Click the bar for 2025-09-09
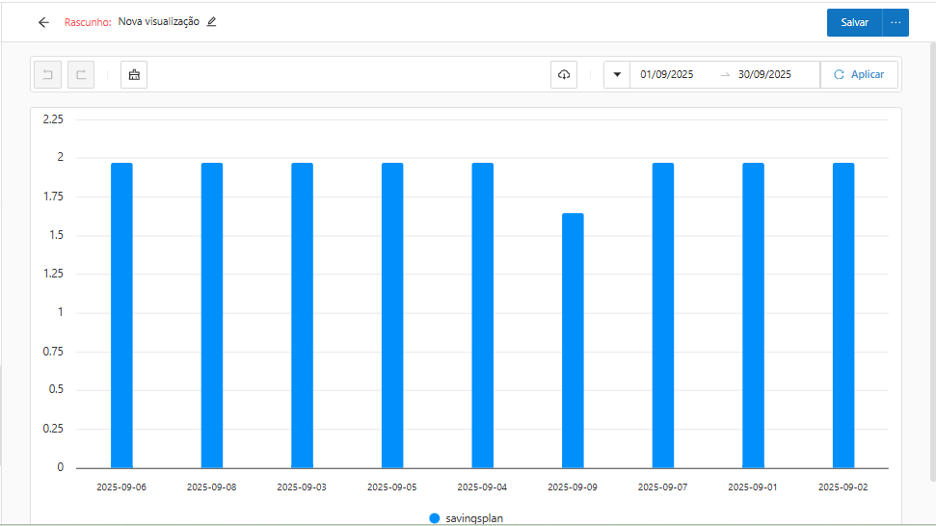 point(573,340)
